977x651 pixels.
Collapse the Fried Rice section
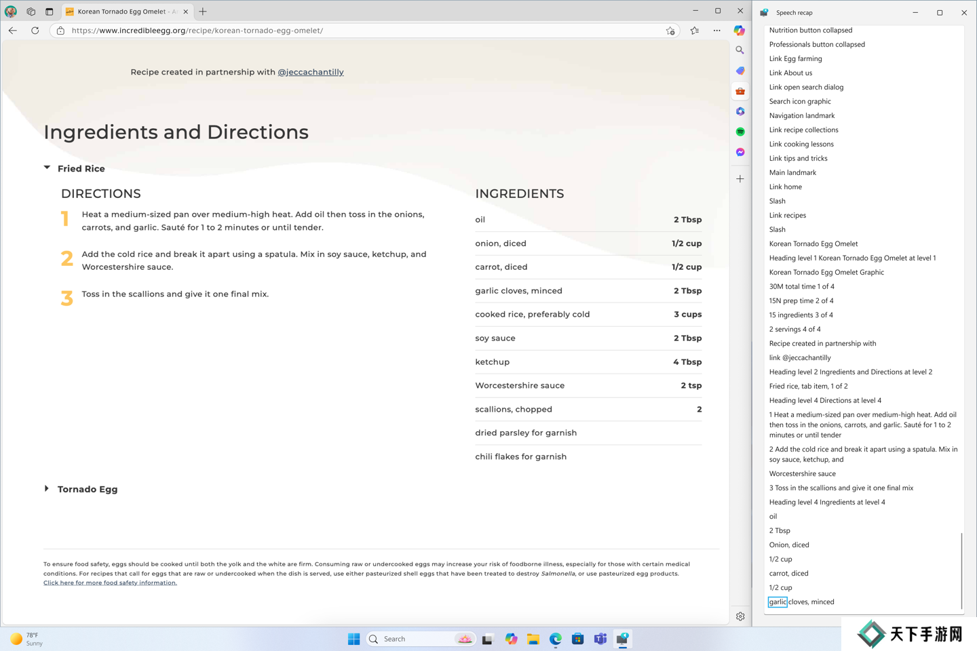[x=47, y=168]
